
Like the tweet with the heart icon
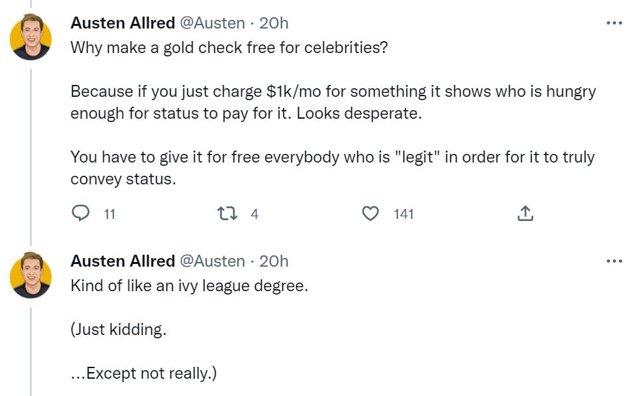click(x=370, y=214)
